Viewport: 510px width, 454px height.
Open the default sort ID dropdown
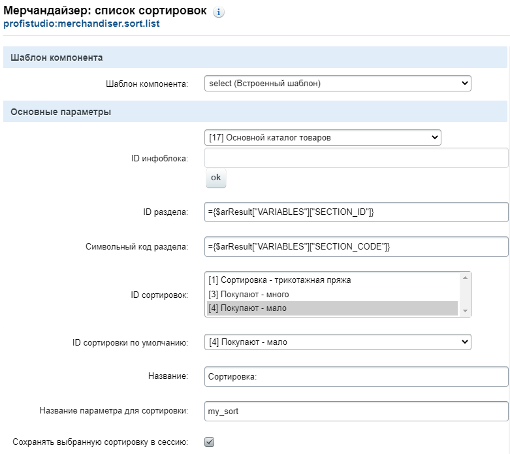pyautogui.click(x=338, y=342)
